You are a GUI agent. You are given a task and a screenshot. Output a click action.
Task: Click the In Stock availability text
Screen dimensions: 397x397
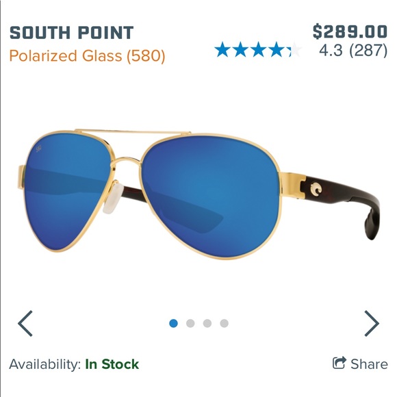tap(112, 364)
